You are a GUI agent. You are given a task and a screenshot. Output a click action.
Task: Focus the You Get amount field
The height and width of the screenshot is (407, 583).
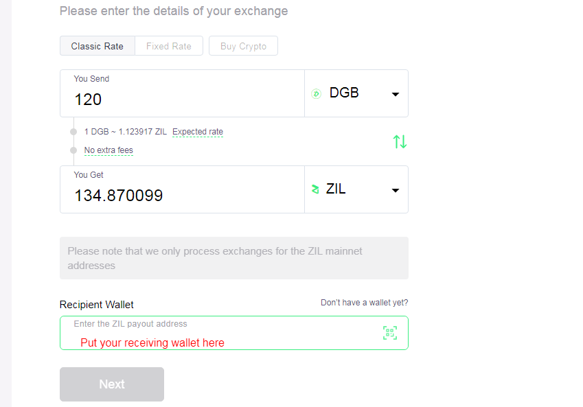pos(182,189)
